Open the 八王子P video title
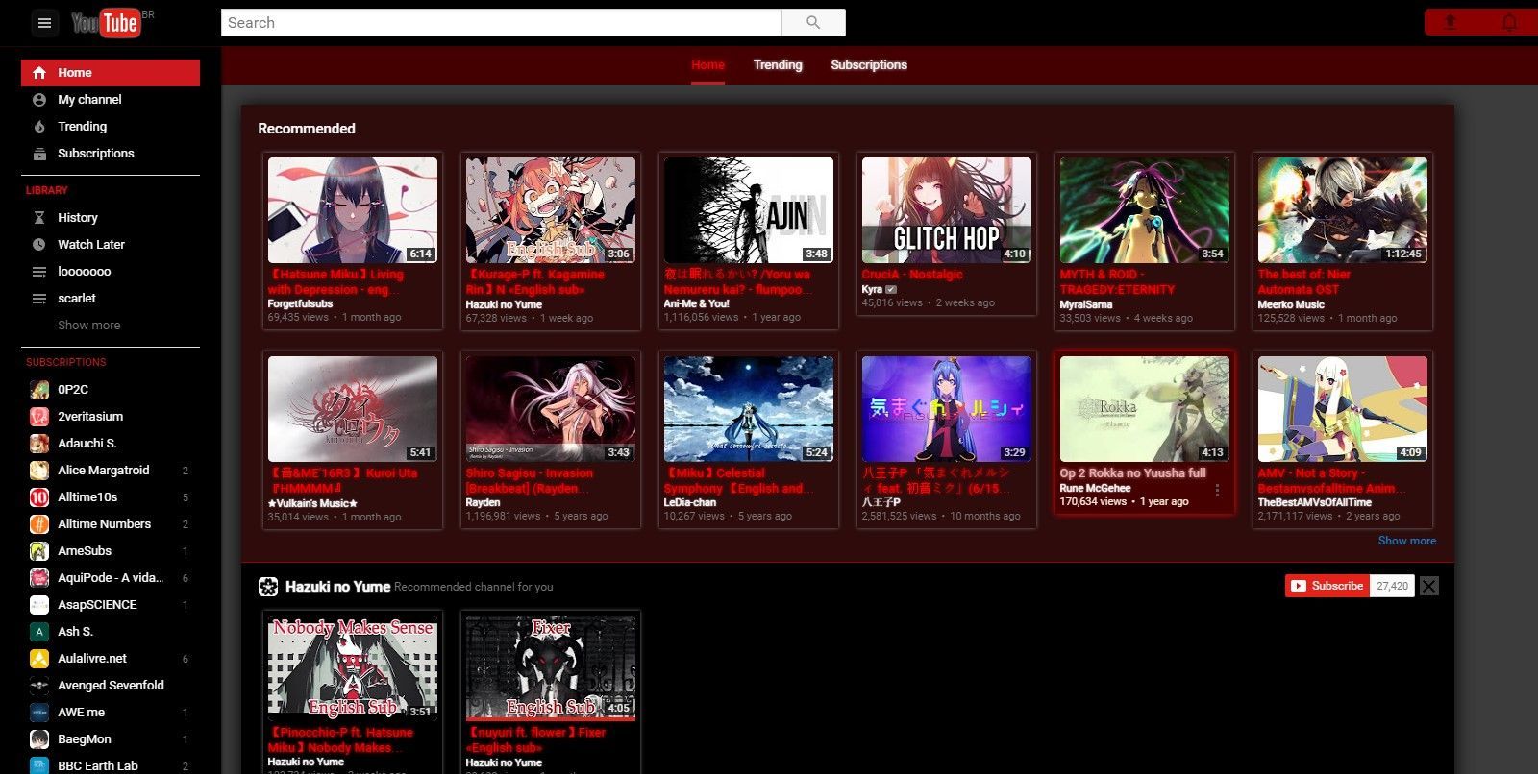This screenshot has height=774, width=1538. pos(936,480)
